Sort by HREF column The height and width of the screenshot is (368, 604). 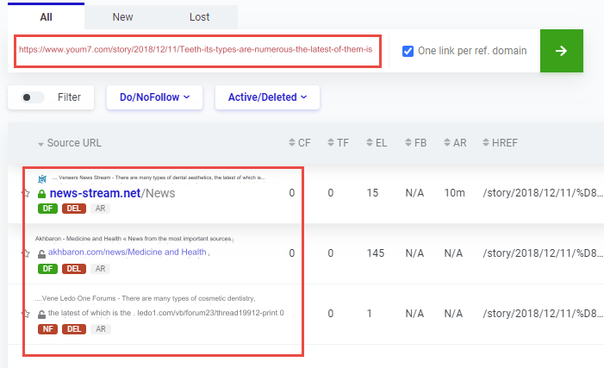point(500,143)
